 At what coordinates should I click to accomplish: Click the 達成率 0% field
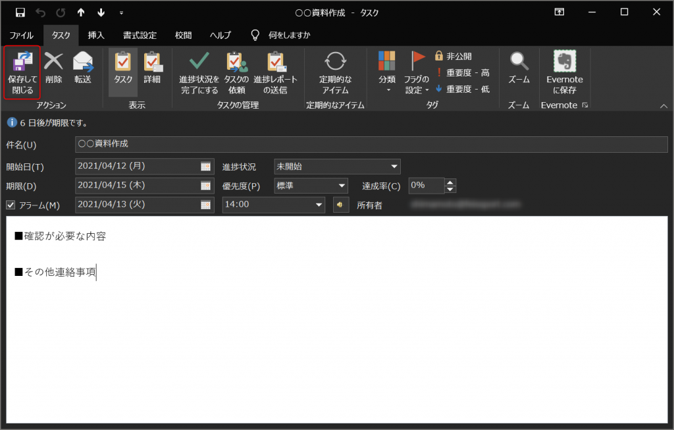pos(427,186)
